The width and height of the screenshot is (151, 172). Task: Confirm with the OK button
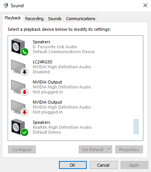pyautogui.click(x=73, y=165)
